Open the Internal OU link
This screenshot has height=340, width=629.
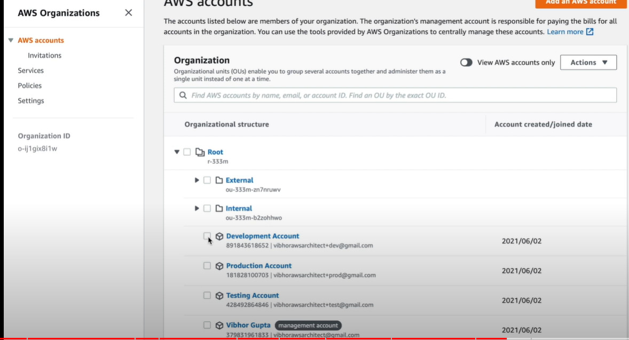[239, 208]
